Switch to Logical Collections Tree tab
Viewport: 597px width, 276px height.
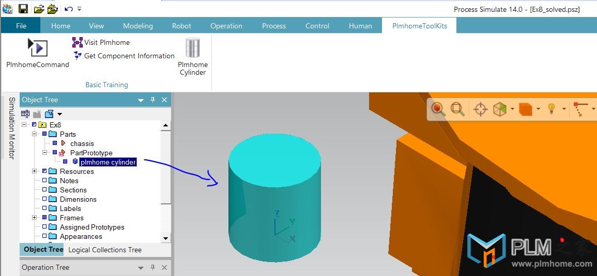coord(105,250)
